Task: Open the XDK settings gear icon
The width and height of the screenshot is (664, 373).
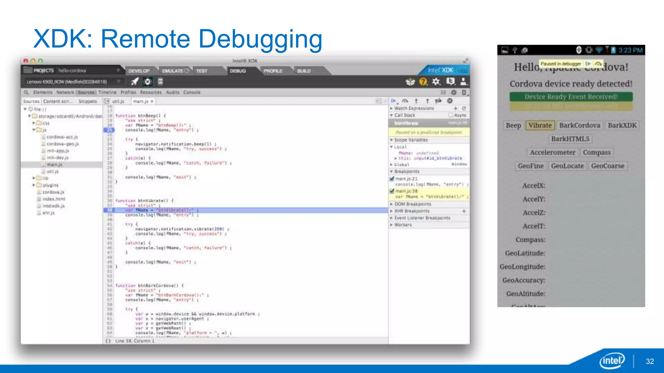Action: (x=436, y=82)
